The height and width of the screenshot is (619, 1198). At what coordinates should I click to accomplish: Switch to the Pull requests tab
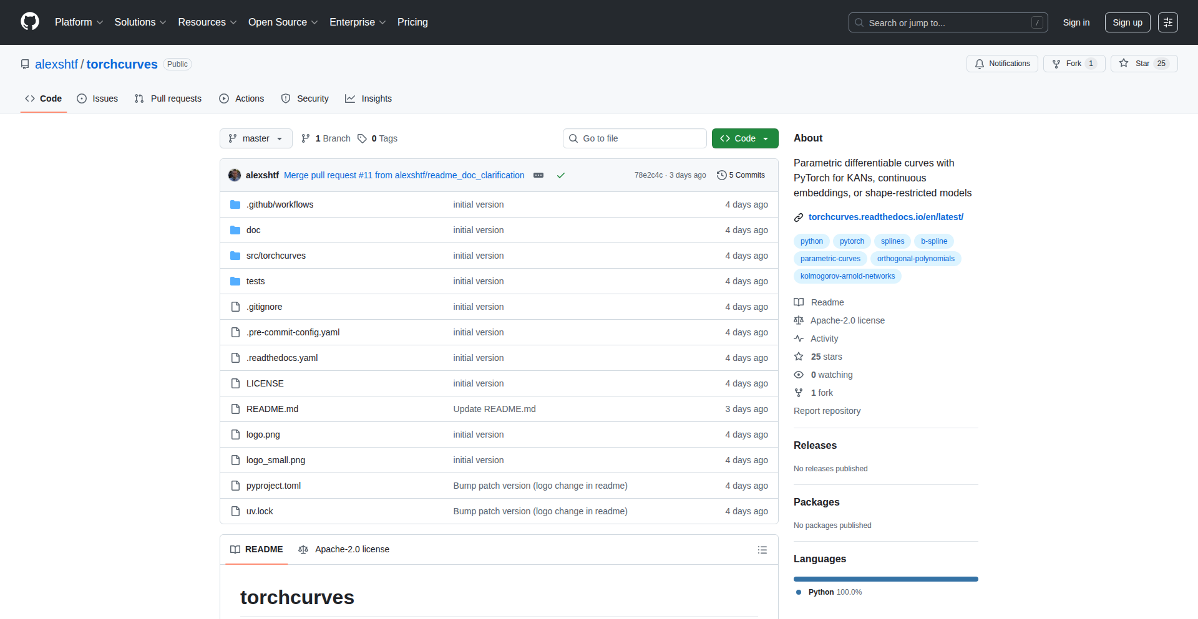pos(168,98)
